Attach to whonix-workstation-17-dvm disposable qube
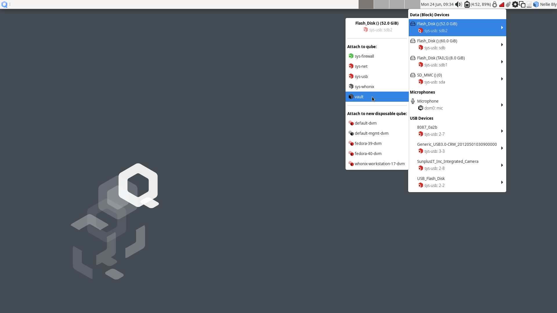The height and width of the screenshot is (313, 557). click(379, 164)
